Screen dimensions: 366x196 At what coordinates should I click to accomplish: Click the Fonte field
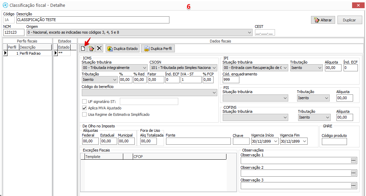(198, 141)
